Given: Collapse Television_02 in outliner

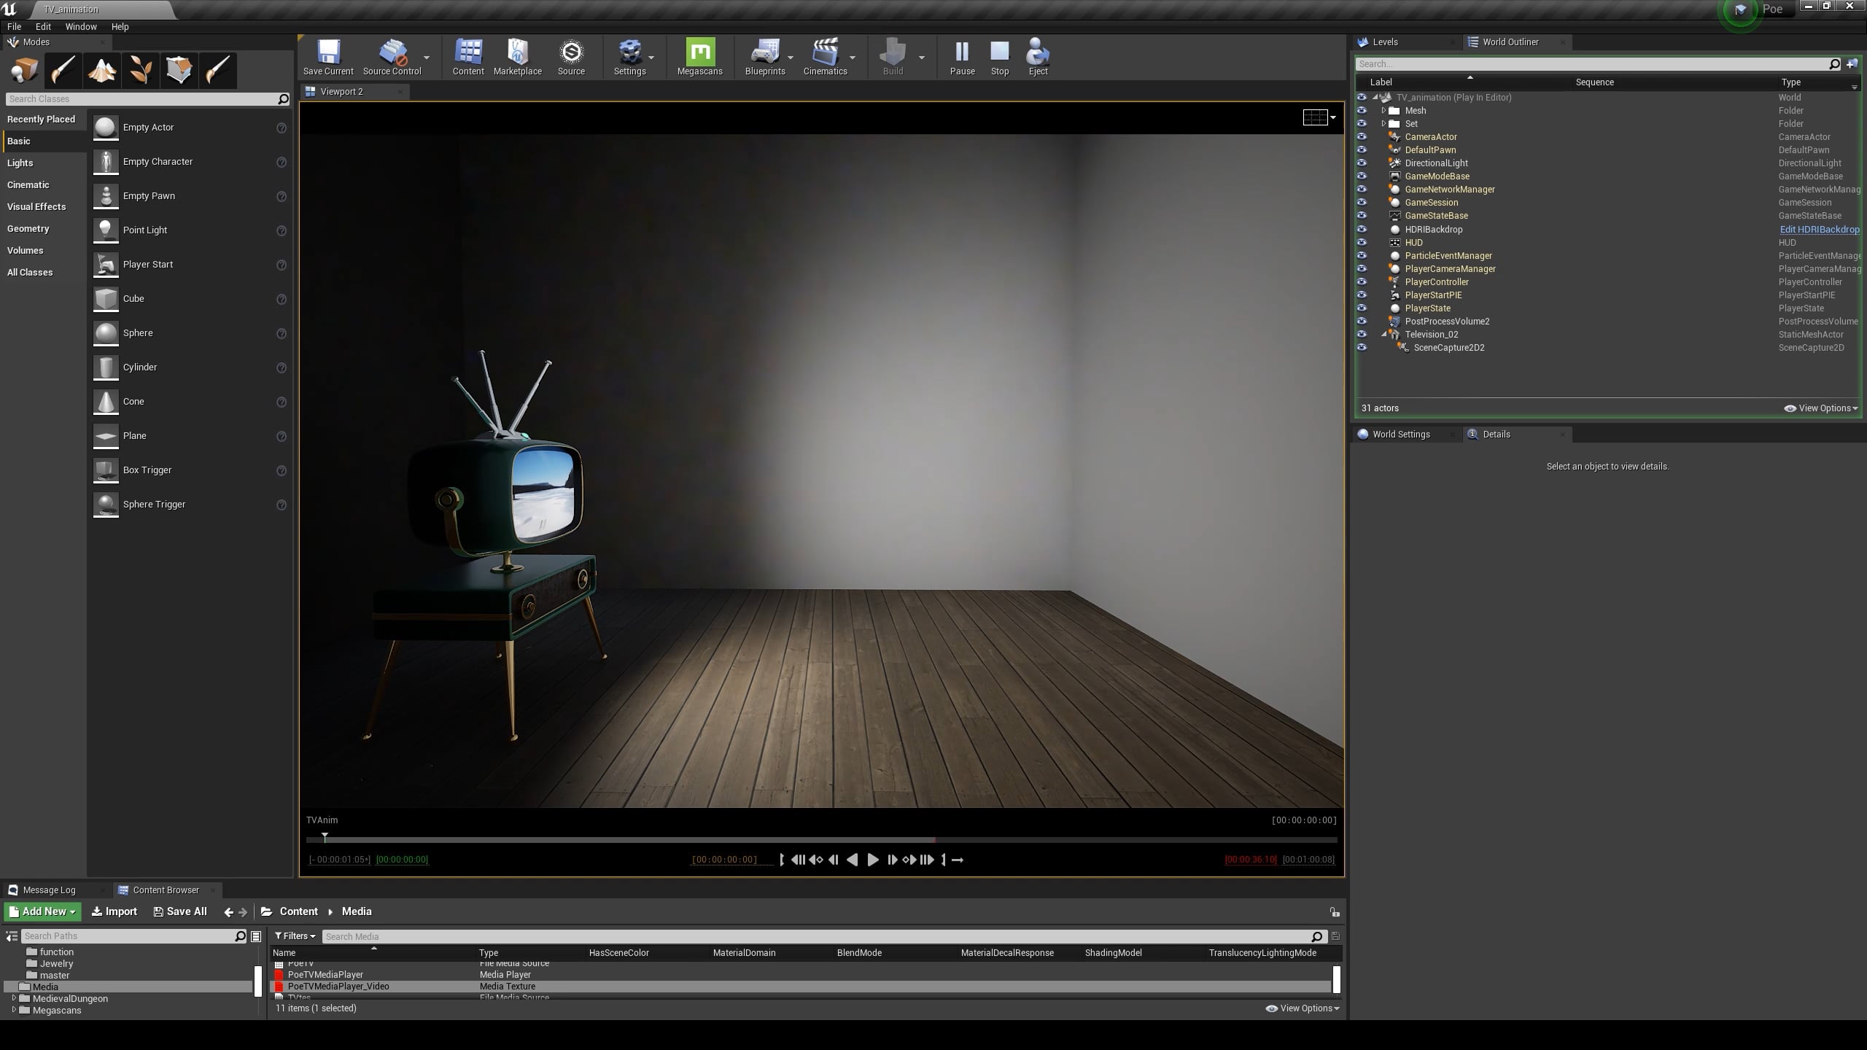Looking at the screenshot, I should pyautogui.click(x=1383, y=335).
